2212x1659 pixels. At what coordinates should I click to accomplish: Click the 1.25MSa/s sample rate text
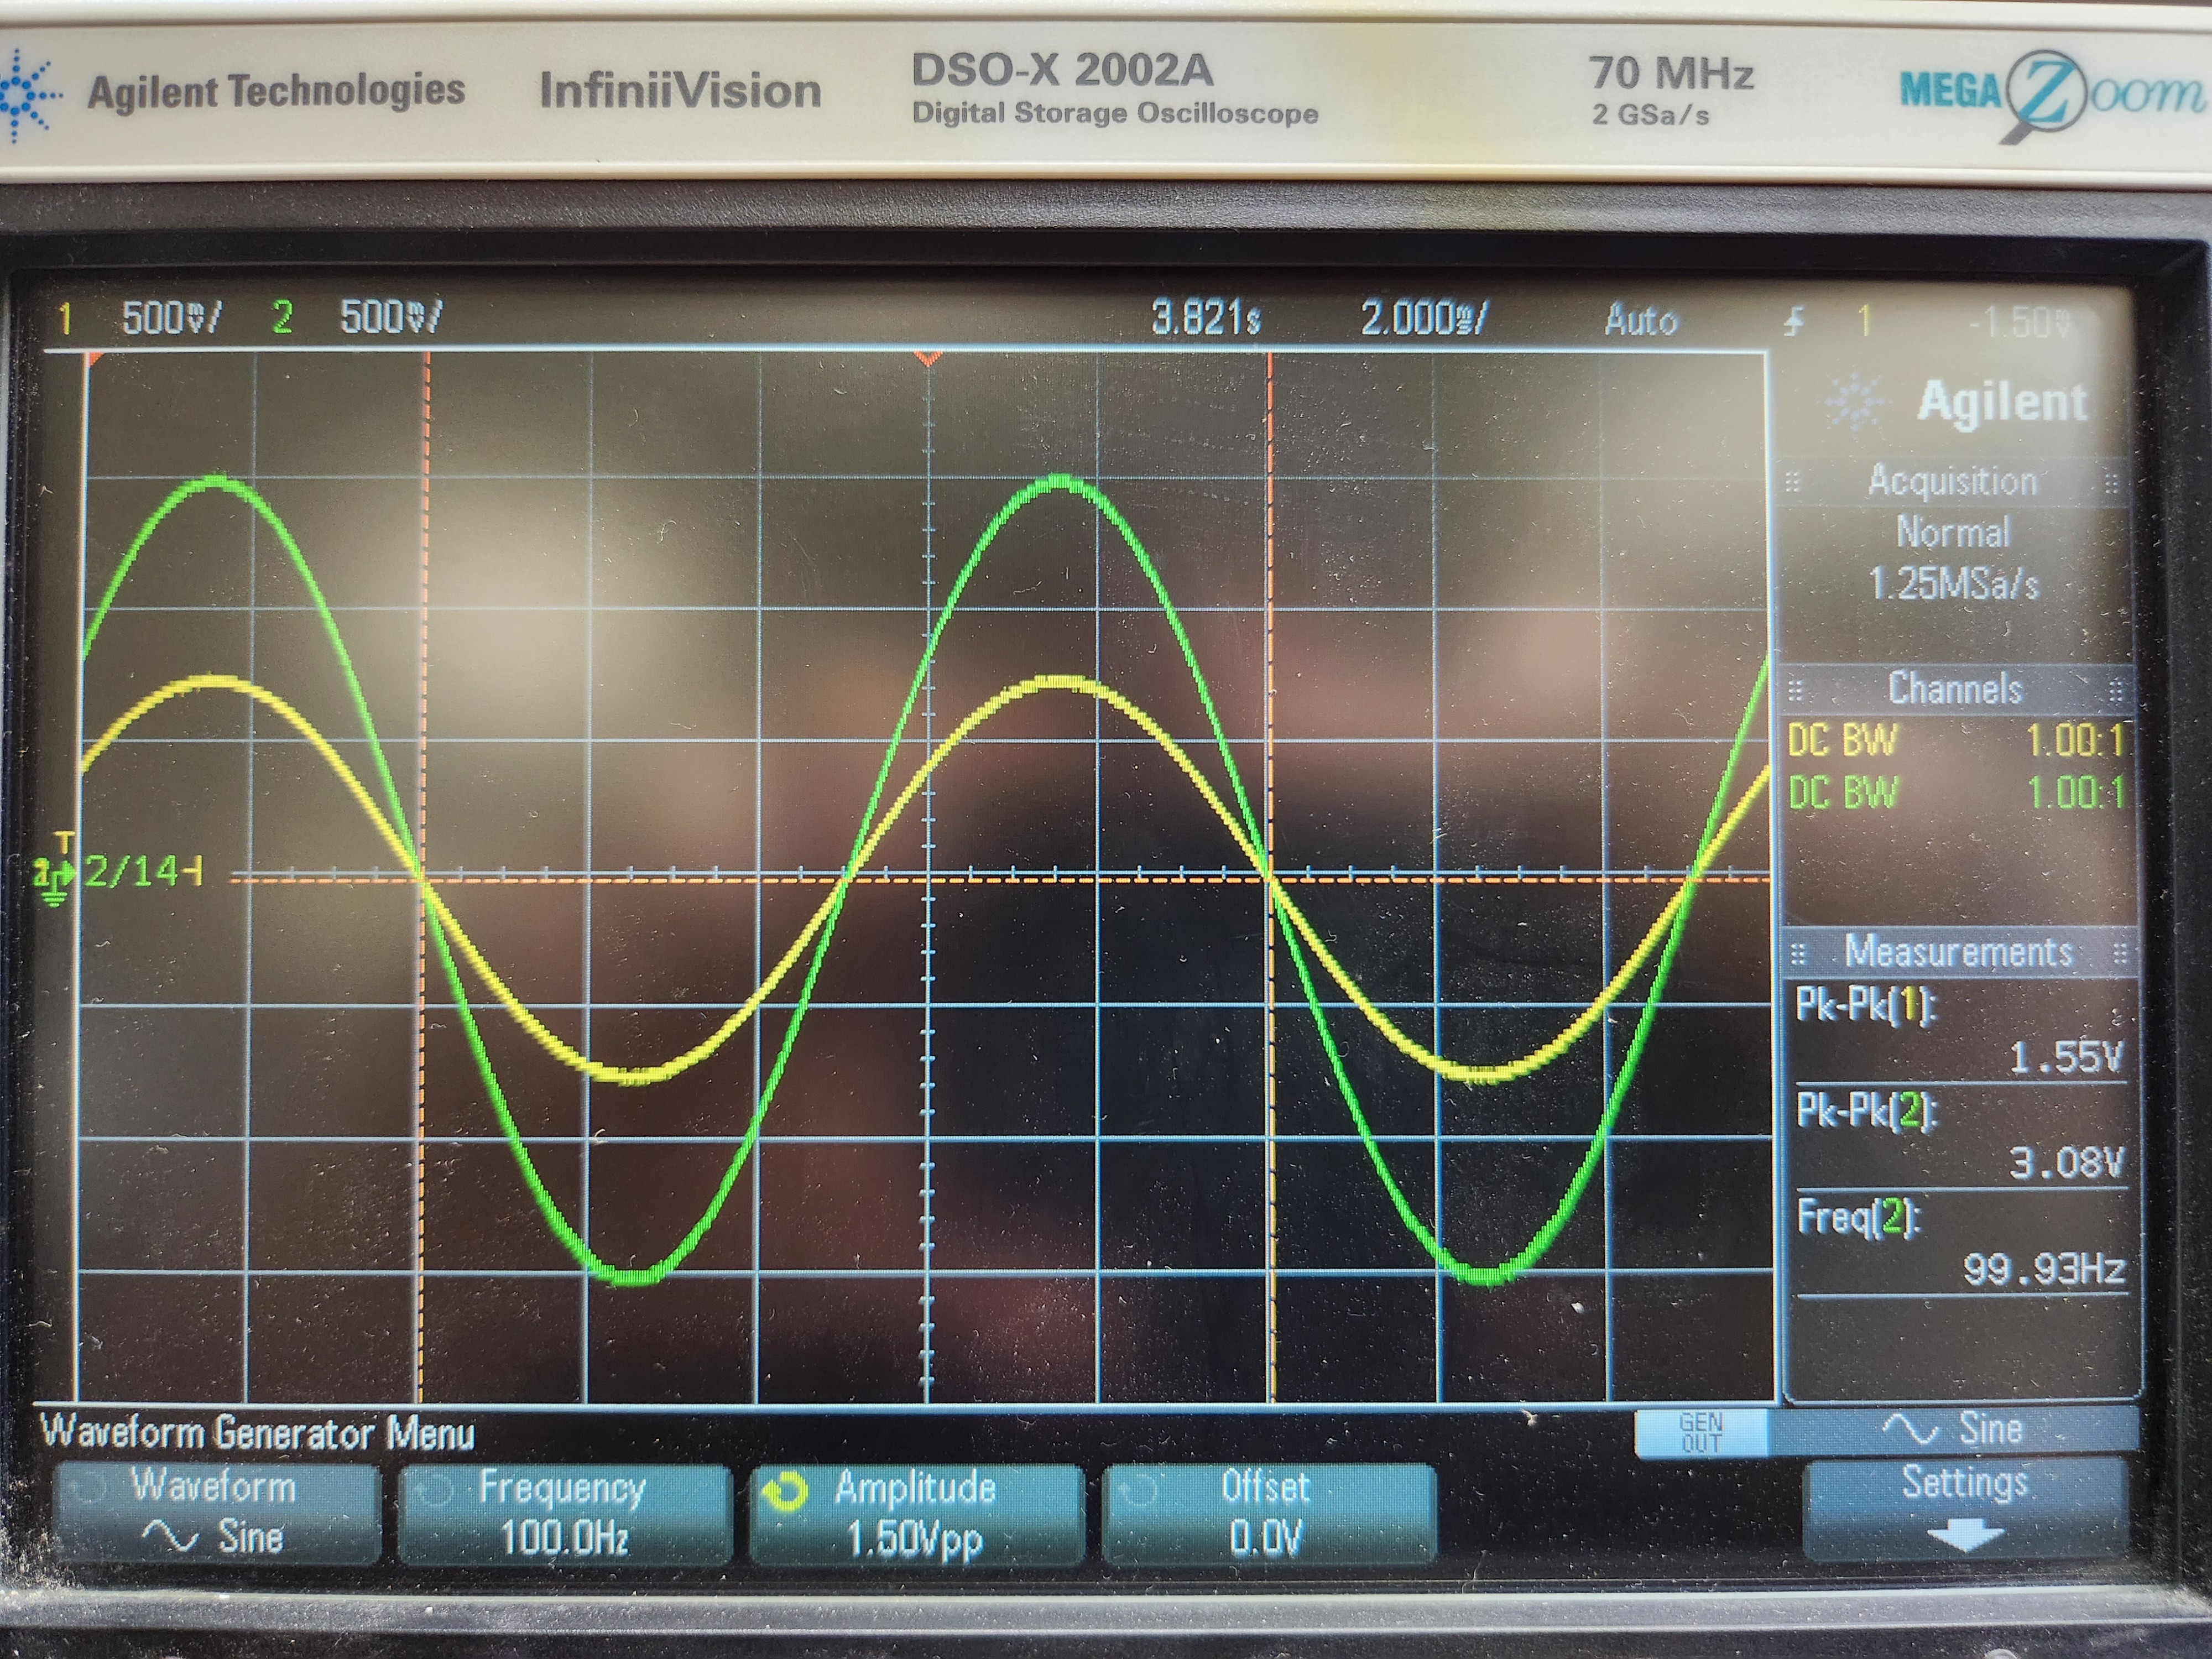[x=1953, y=584]
